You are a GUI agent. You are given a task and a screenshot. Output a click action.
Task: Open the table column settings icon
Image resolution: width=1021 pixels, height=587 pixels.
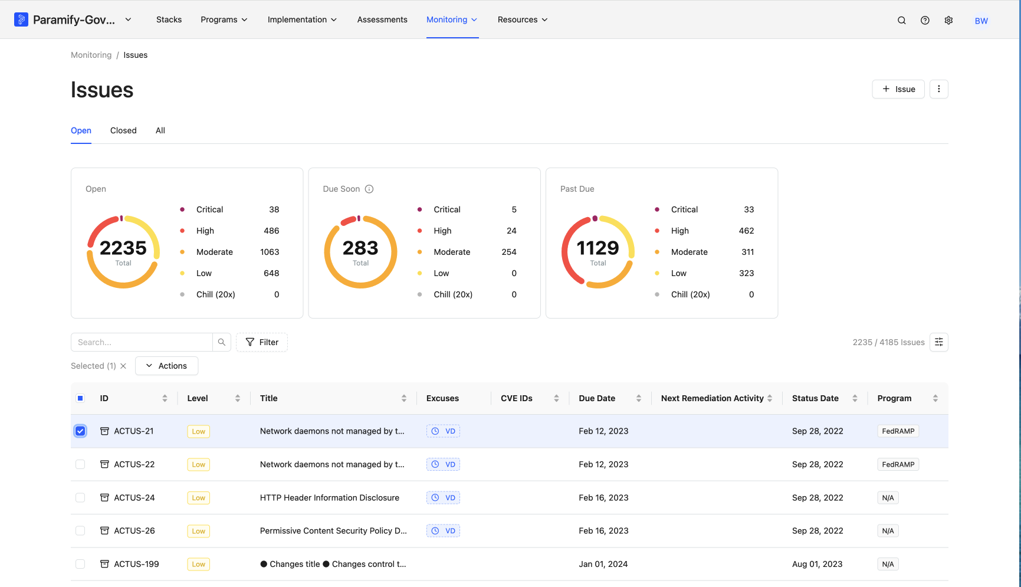coord(939,342)
